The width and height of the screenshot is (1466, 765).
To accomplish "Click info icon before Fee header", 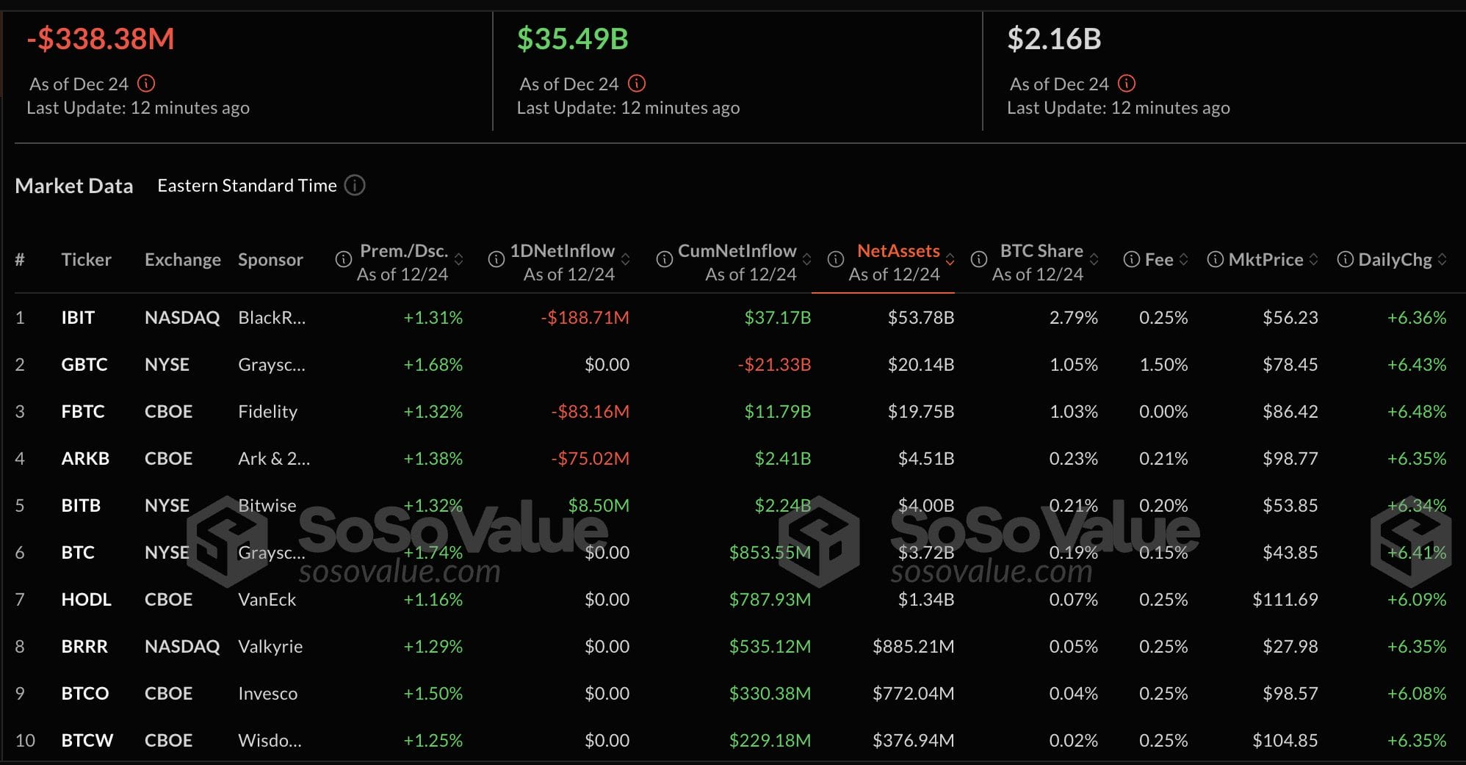I will 1132,259.
